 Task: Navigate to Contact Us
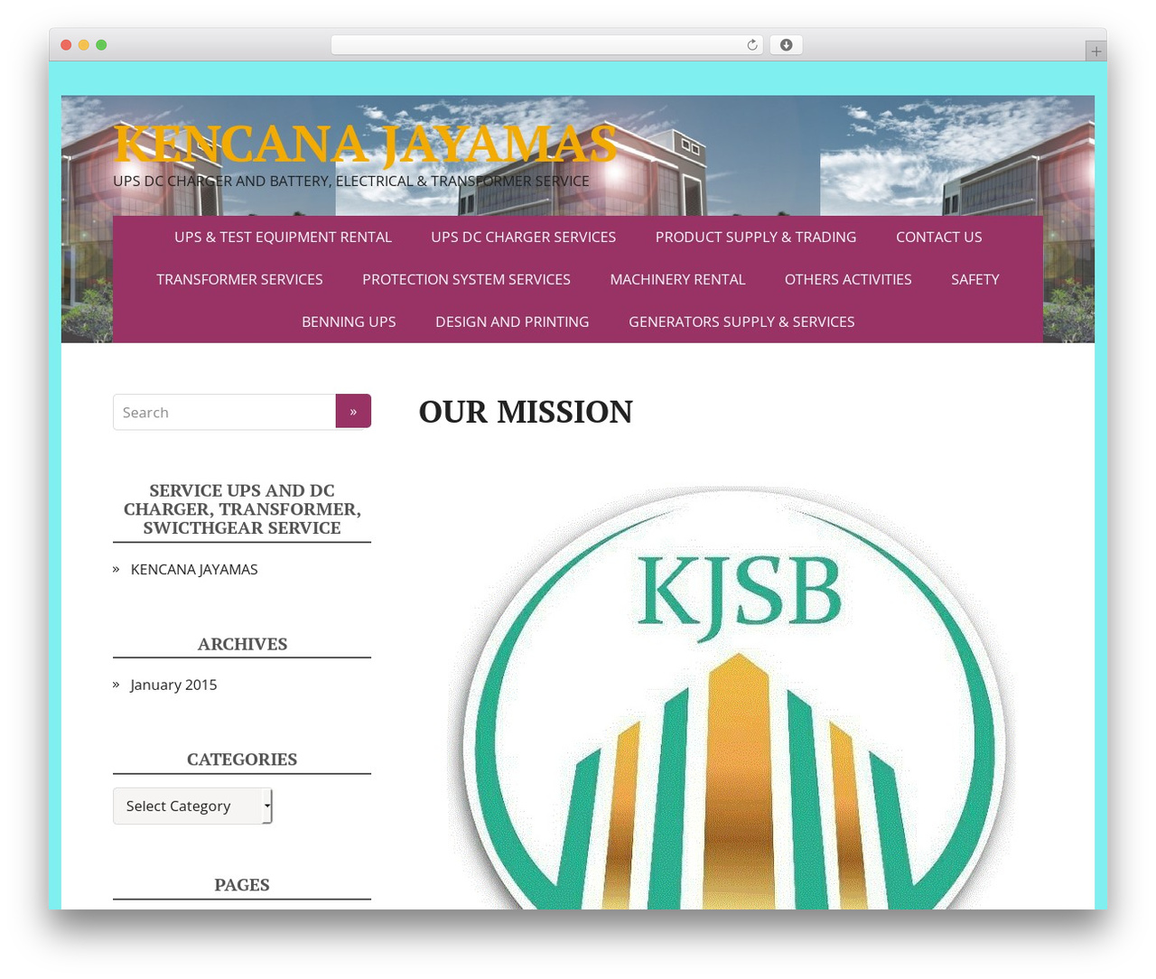939,237
